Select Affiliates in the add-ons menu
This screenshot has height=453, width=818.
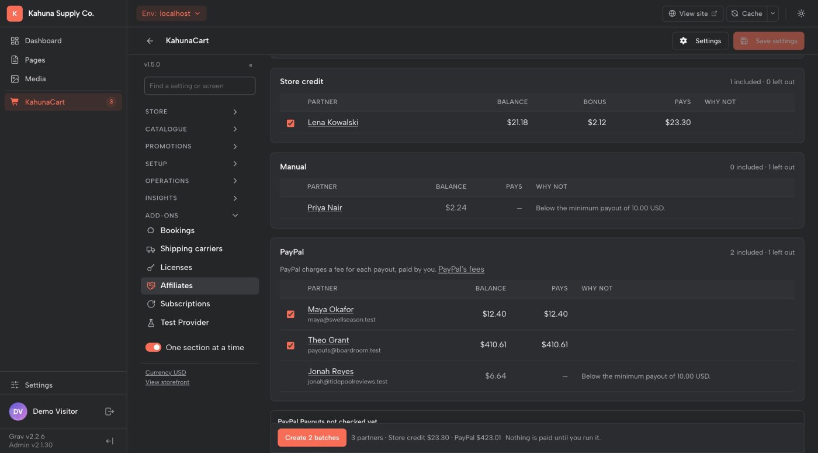tap(200, 286)
